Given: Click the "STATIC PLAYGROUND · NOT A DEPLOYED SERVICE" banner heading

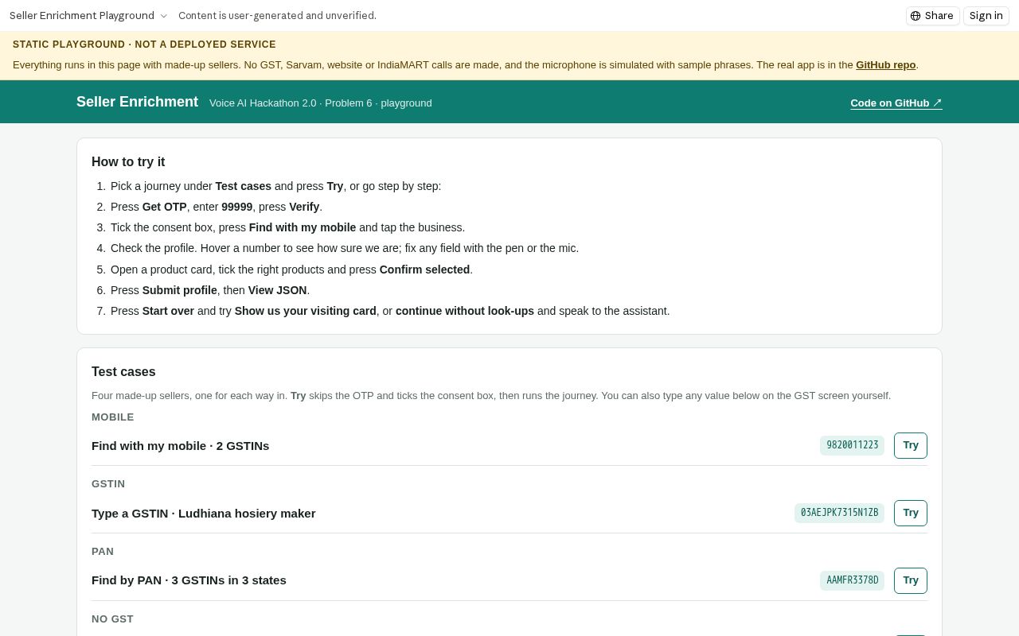Looking at the screenshot, I should click(144, 45).
